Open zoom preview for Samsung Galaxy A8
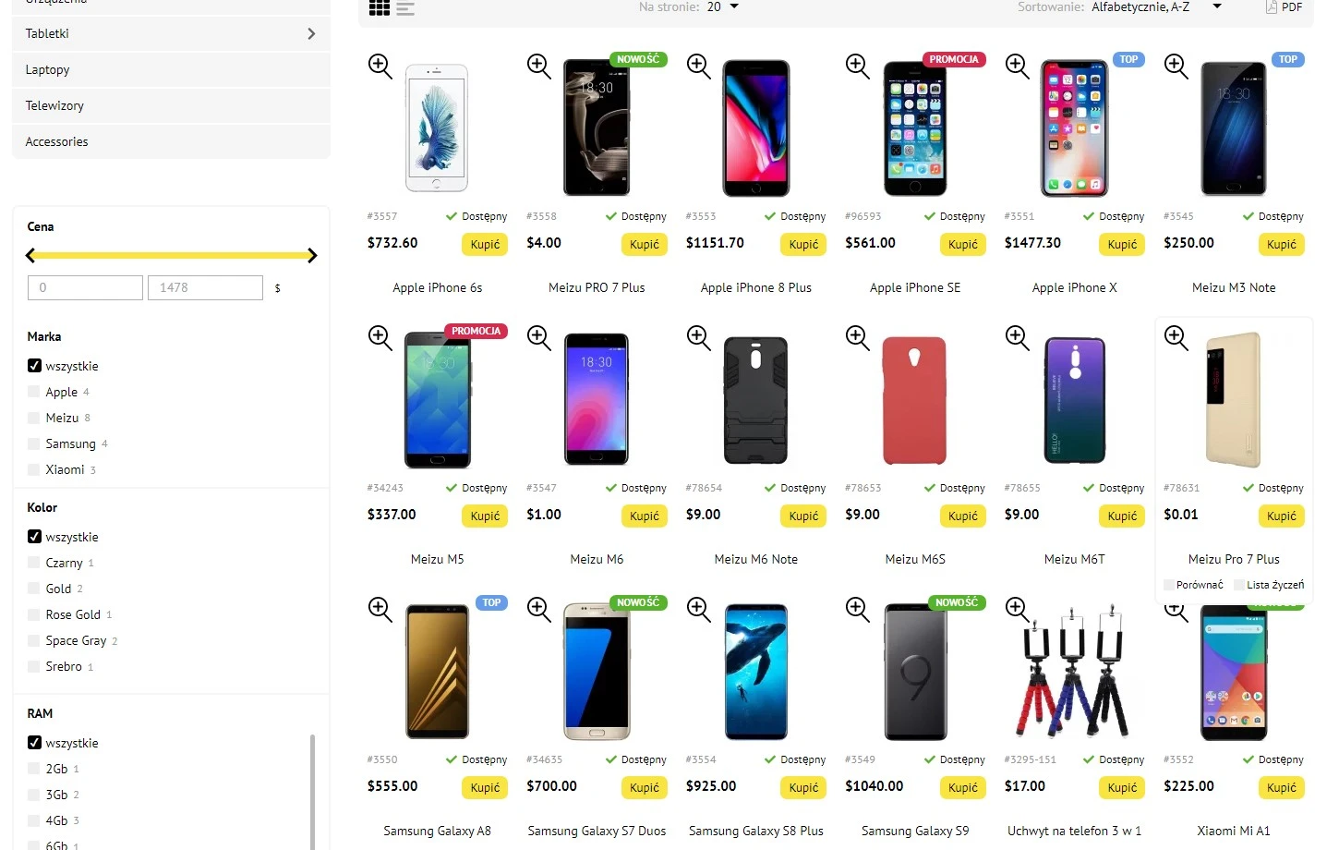Image resolution: width=1339 pixels, height=850 pixels. (380, 610)
